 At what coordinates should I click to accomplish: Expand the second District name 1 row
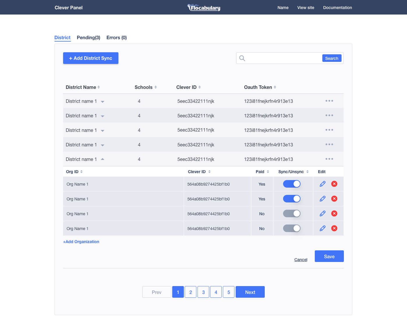[x=102, y=116]
